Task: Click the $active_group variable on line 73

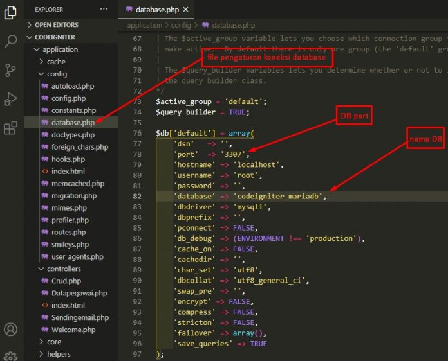Action: (183, 101)
